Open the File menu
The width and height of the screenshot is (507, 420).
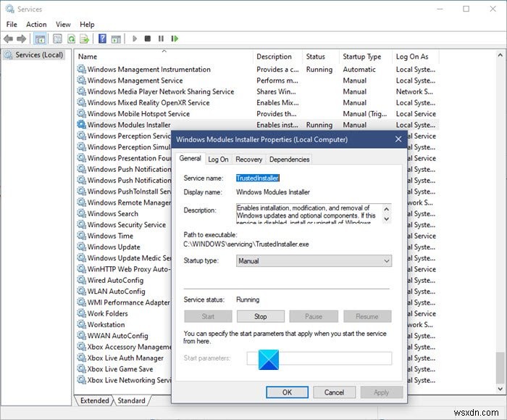pos(12,24)
